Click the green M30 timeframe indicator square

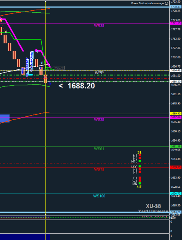coord(140,167)
